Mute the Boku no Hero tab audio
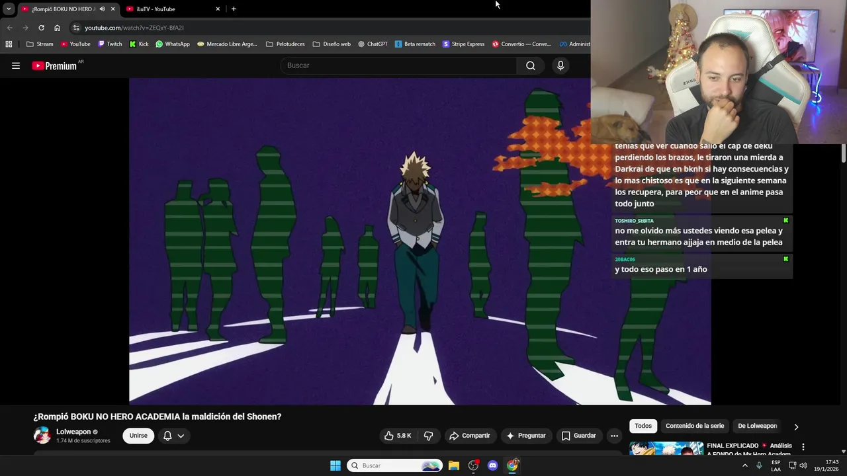This screenshot has width=847, height=476. (x=102, y=9)
